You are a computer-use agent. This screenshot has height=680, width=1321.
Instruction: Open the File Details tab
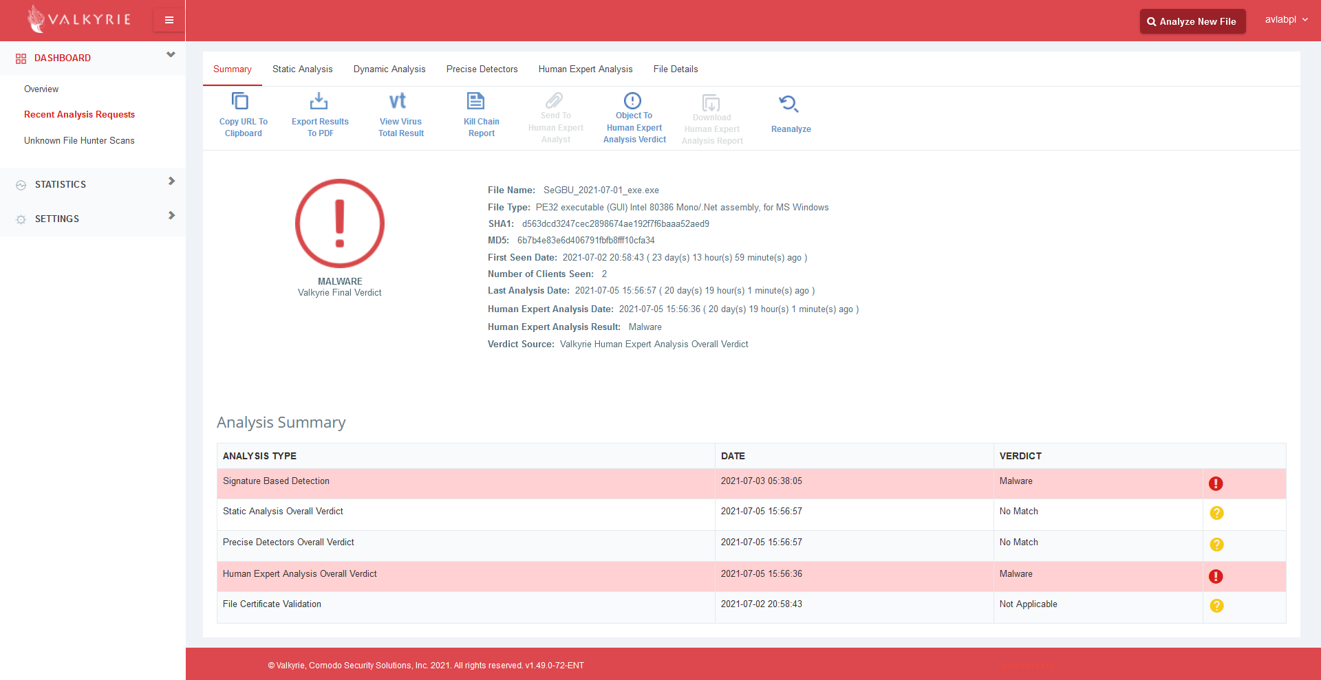tap(676, 69)
